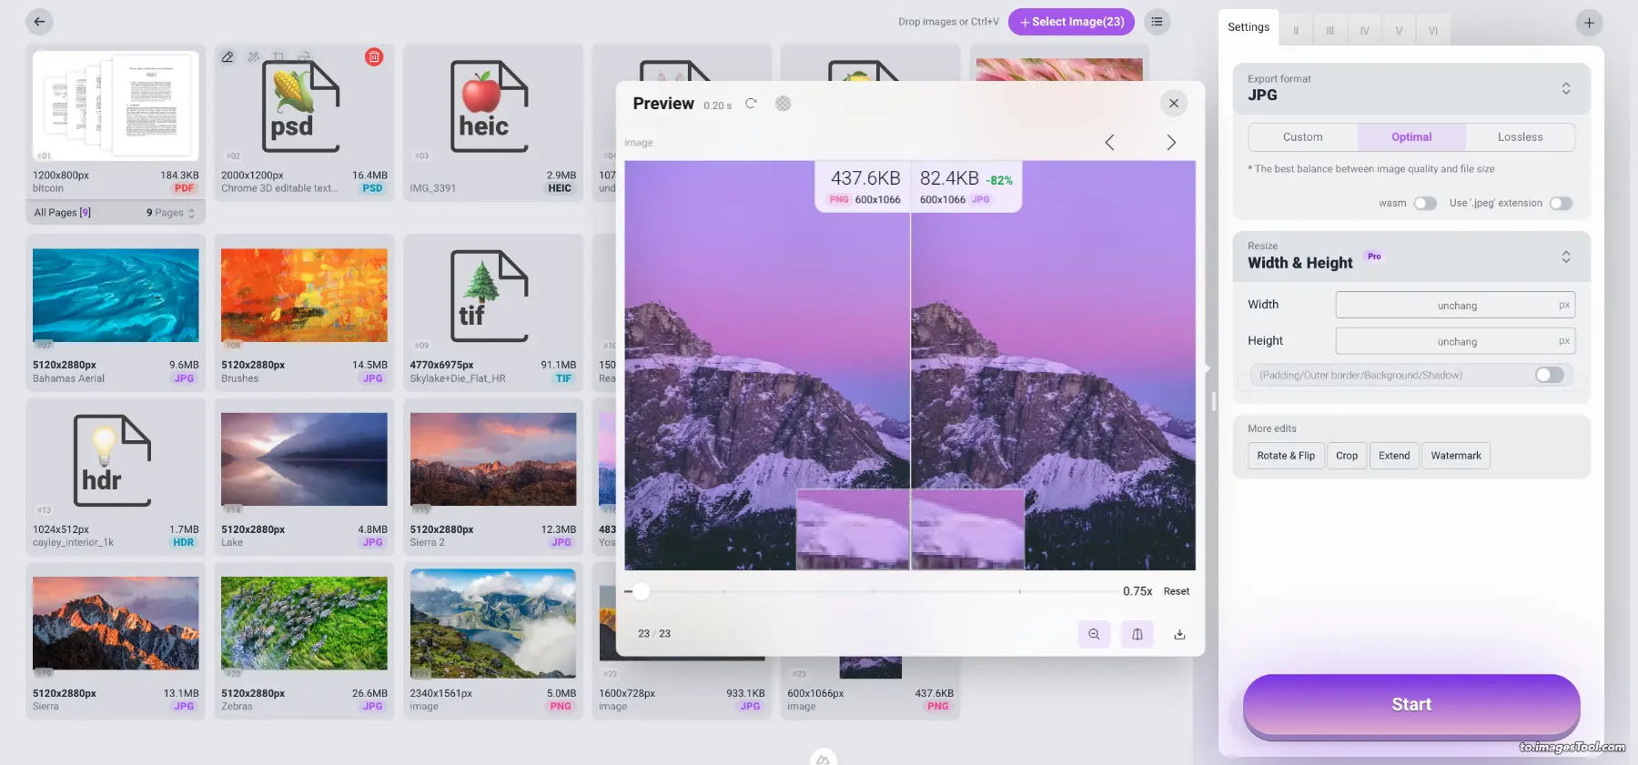Select the HEIC file IMG_3391 card

pos(492,123)
